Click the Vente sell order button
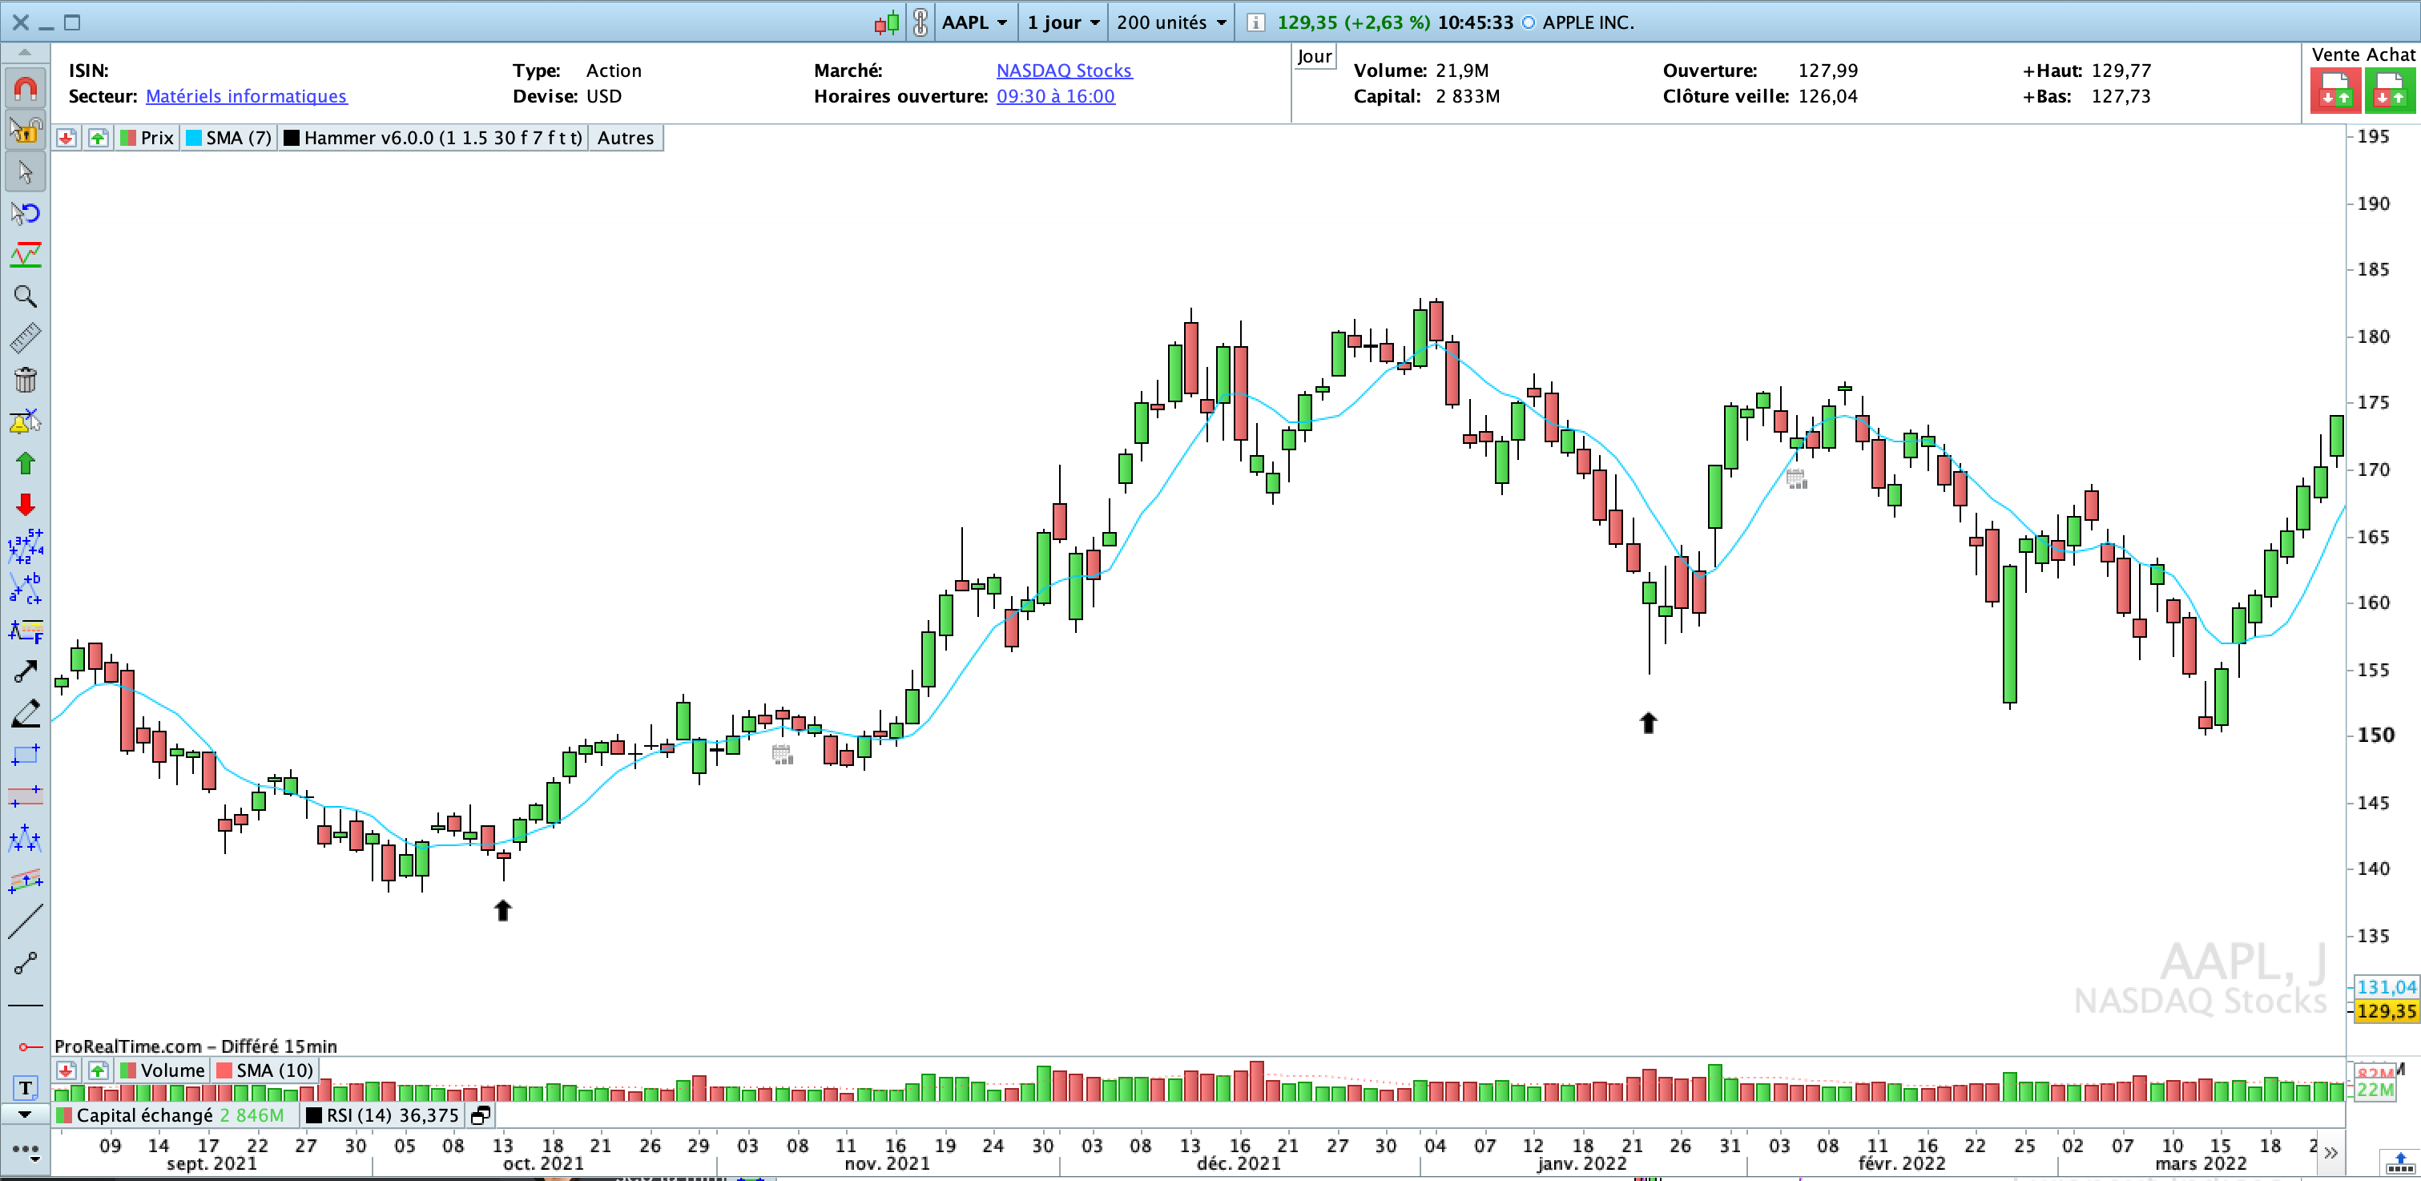Viewport: 2421px width, 1181px height. [x=2335, y=91]
